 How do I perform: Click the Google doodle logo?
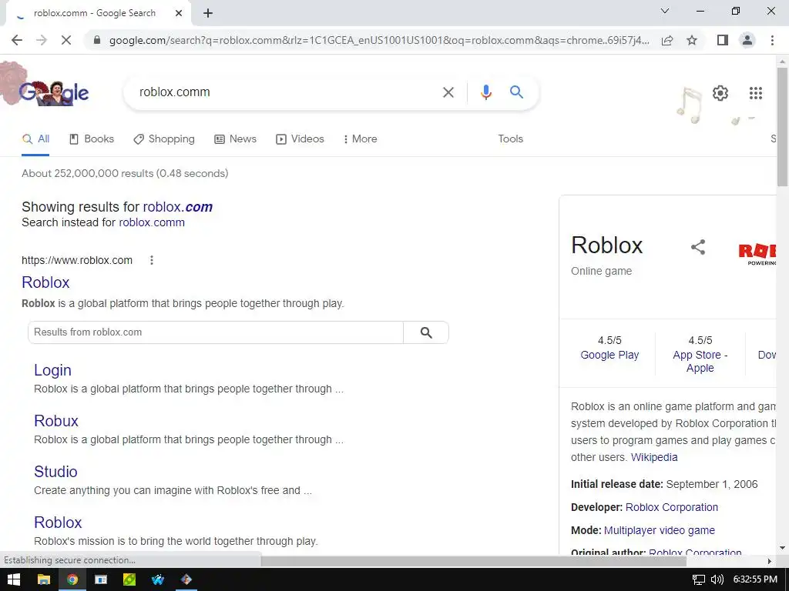[x=53, y=92]
